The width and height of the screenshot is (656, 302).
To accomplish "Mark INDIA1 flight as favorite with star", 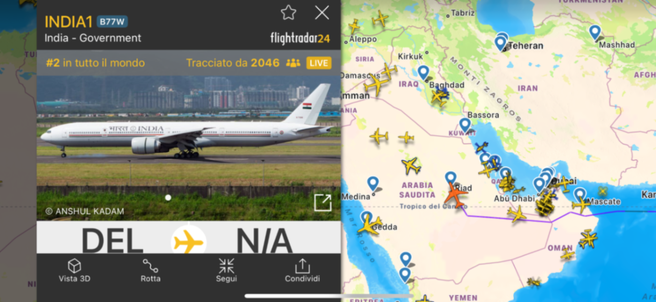I will point(289,13).
